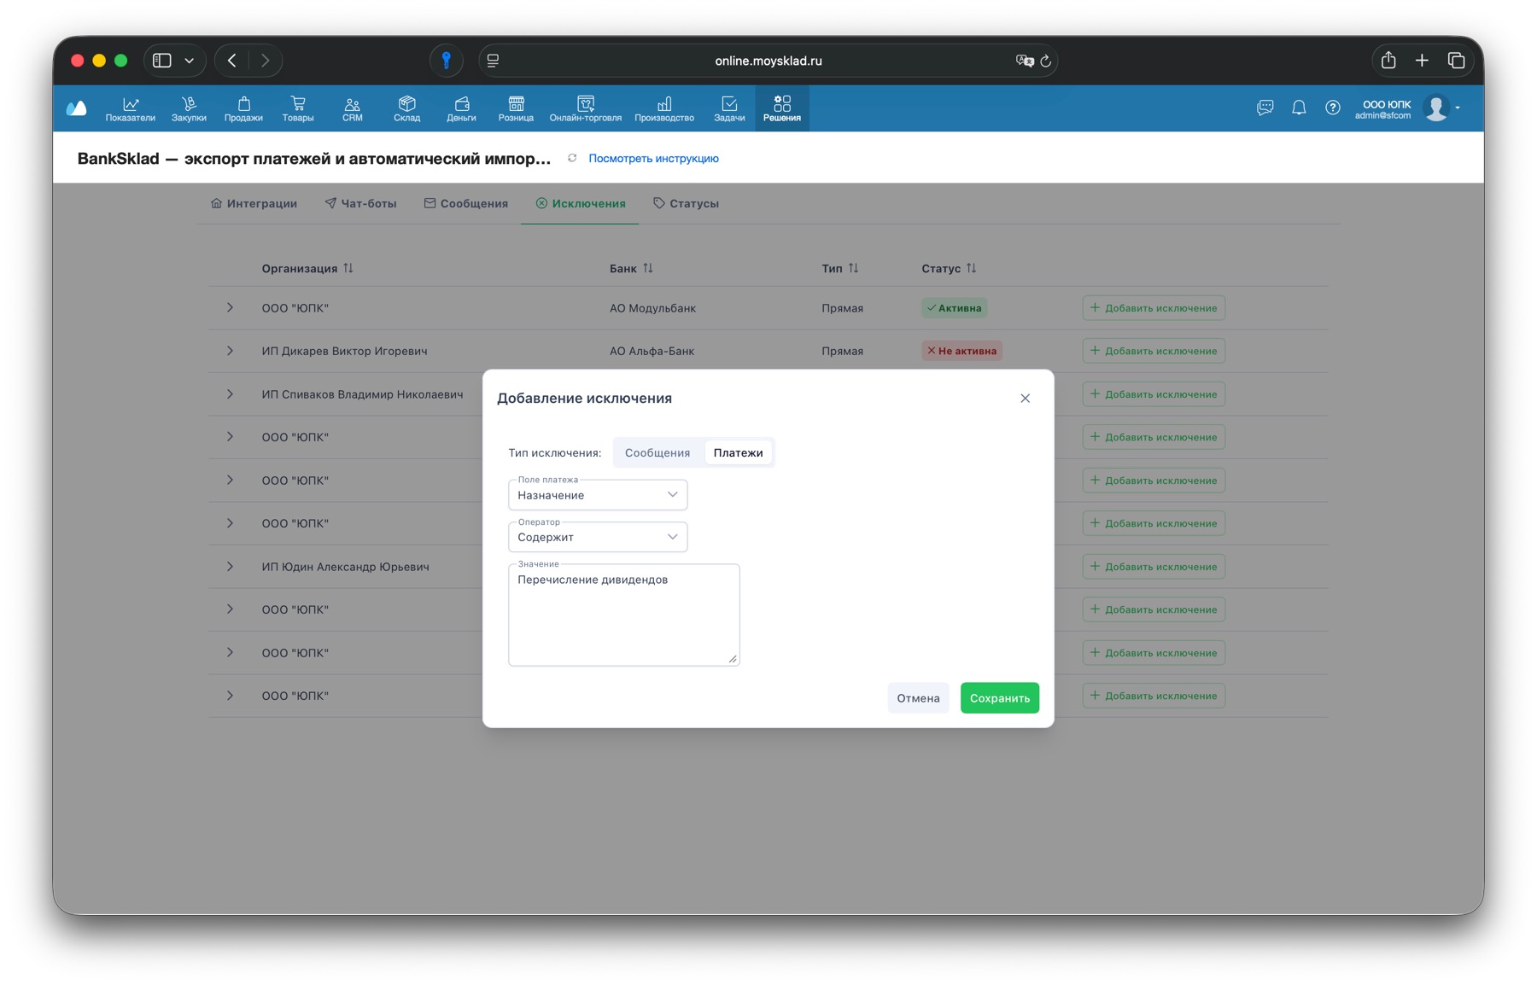Click the MoySklad logo icon
This screenshot has height=985, width=1537.
77,108
